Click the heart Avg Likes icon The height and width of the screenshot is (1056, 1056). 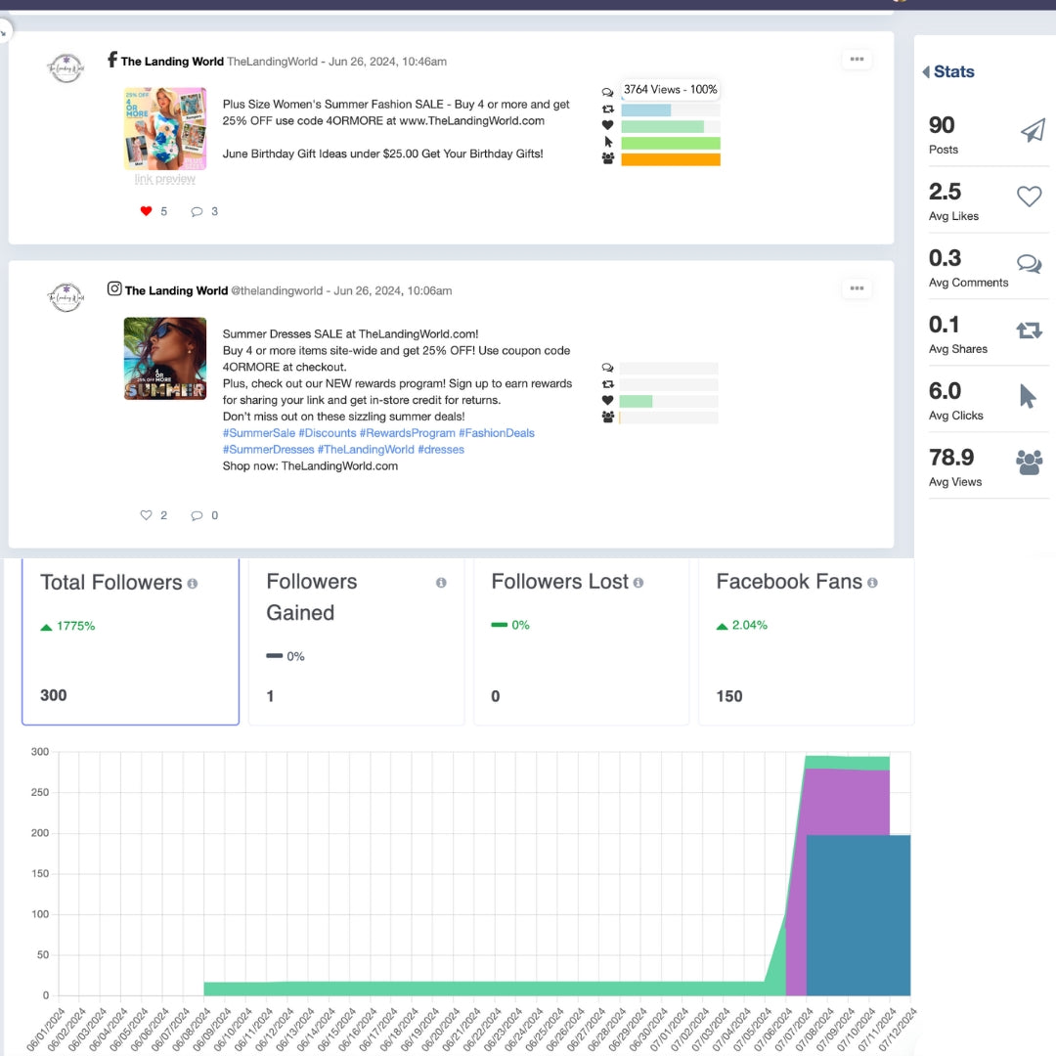pos(1030,197)
